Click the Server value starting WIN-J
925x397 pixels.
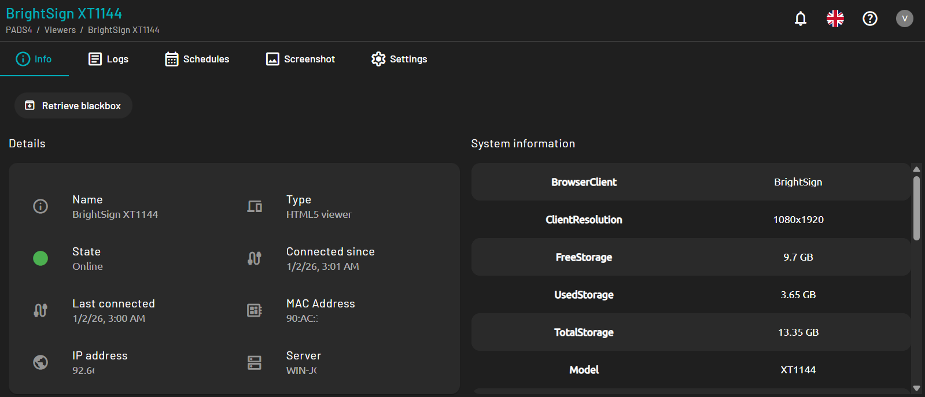click(301, 370)
